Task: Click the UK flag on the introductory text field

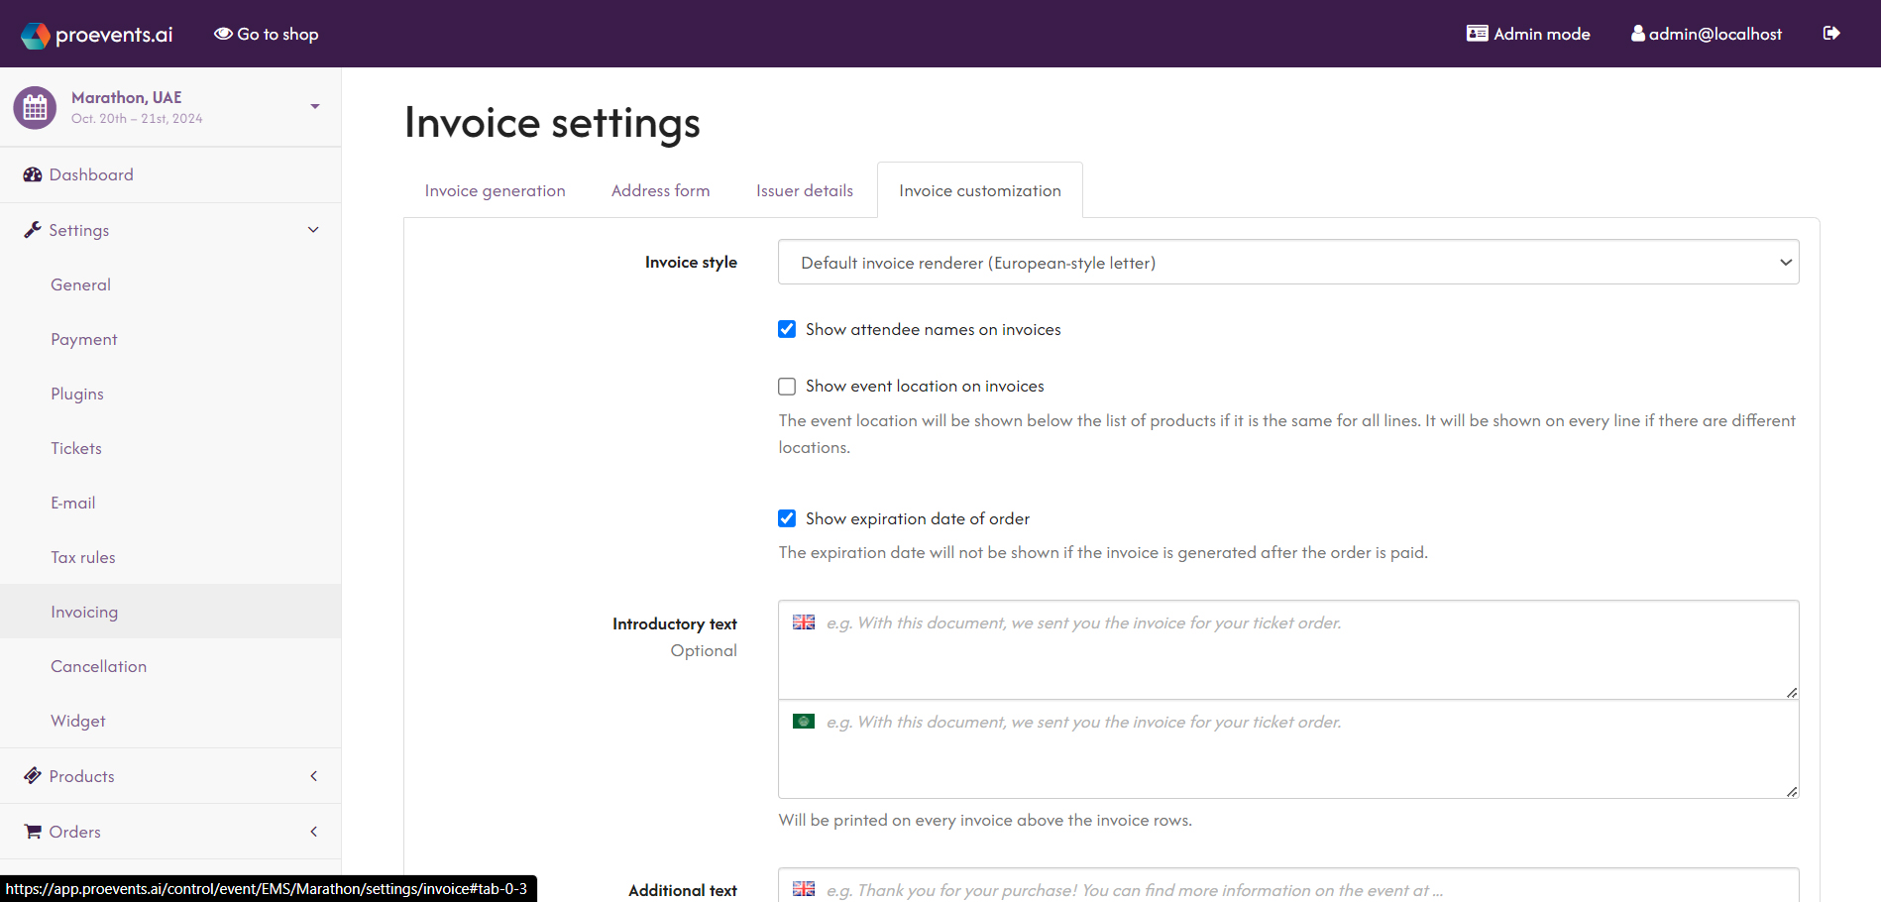Action: 803,621
